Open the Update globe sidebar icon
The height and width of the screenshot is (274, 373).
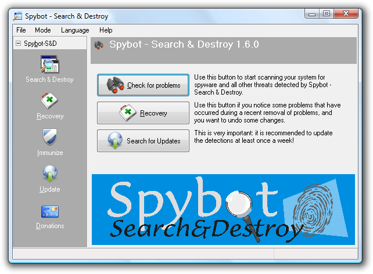point(50,174)
